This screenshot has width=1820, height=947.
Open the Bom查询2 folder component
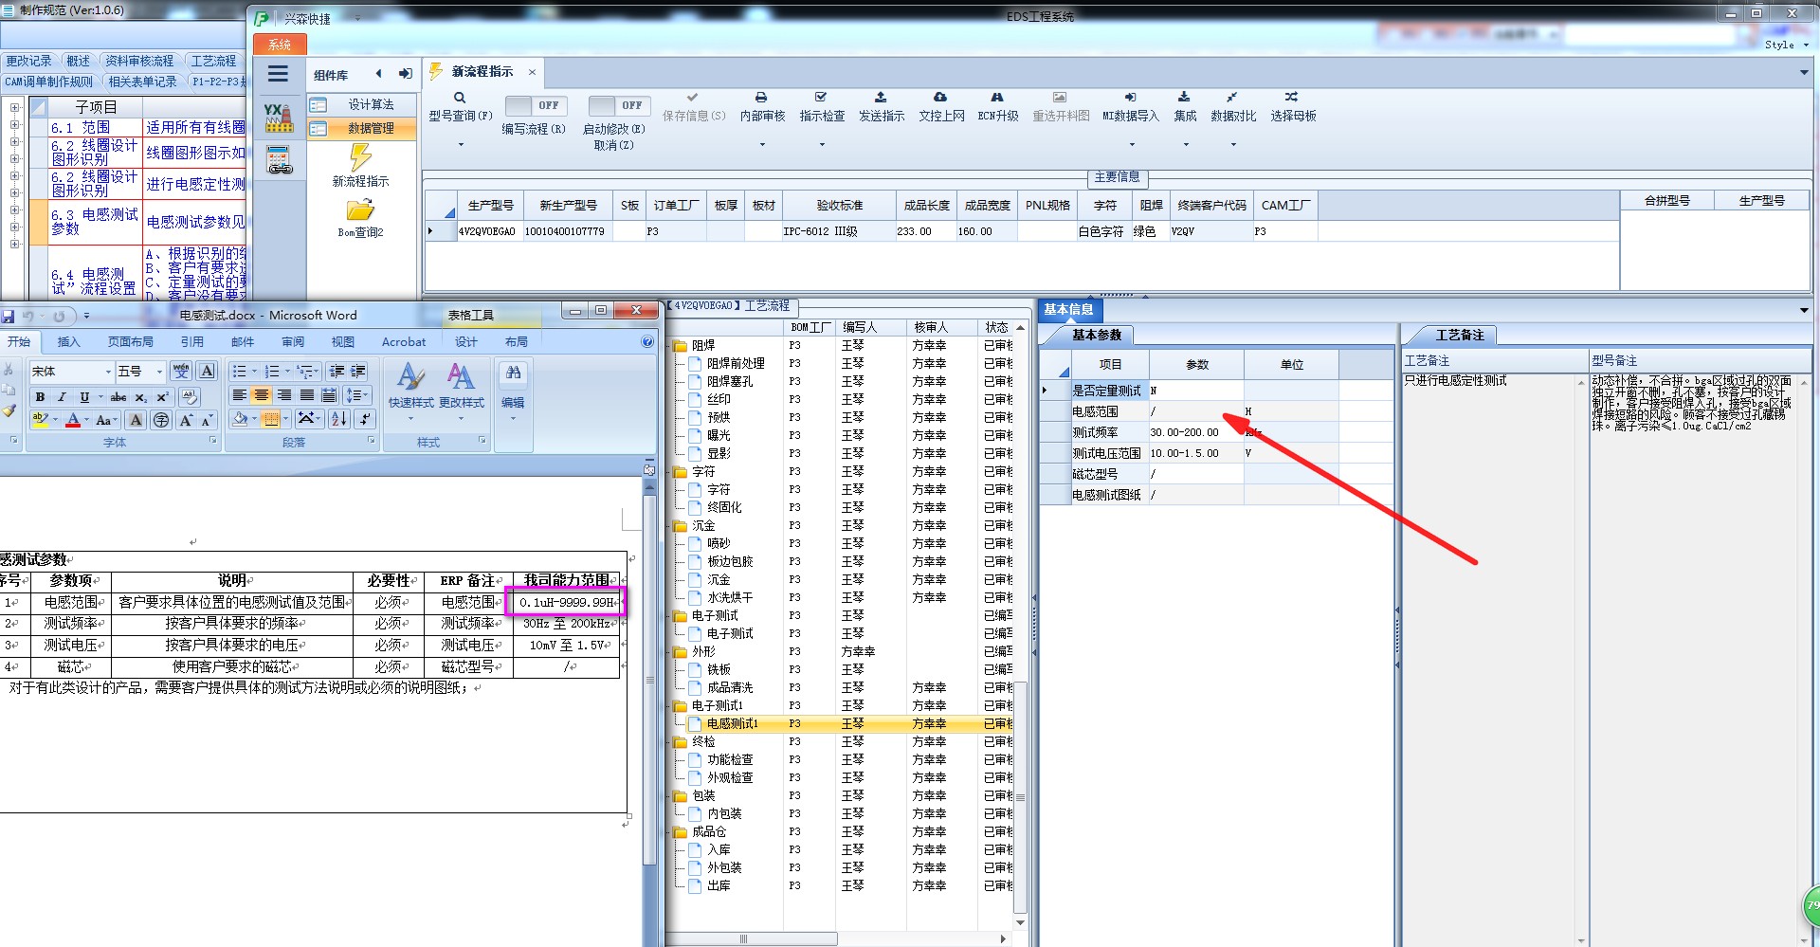360,209
